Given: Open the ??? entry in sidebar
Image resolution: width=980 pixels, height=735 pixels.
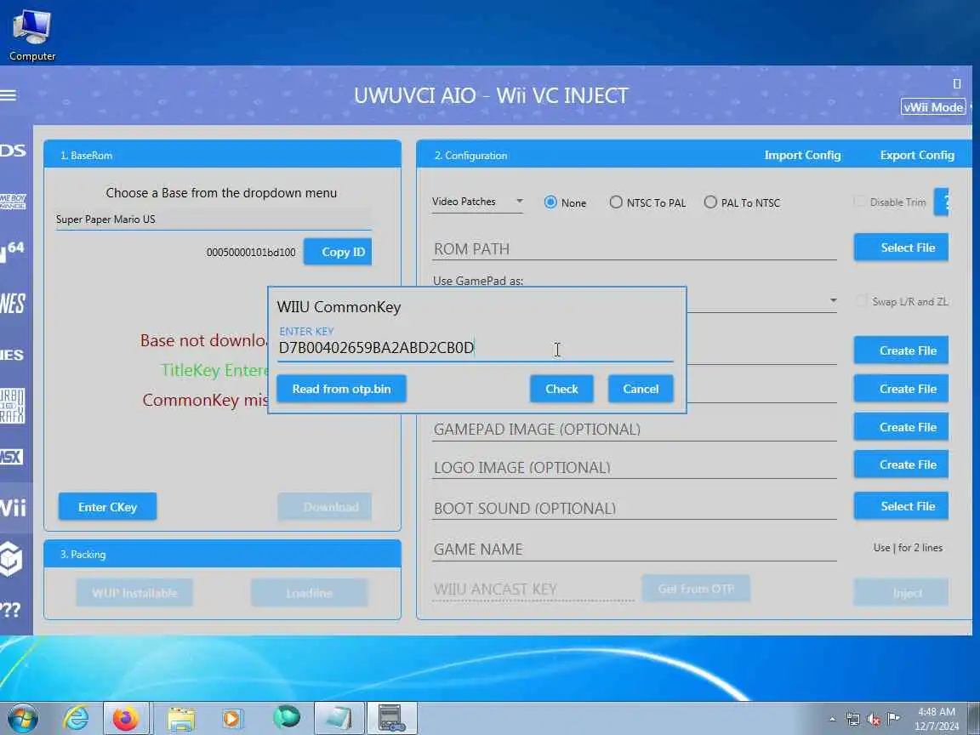Looking at the screenshot, I should (10, 609).
